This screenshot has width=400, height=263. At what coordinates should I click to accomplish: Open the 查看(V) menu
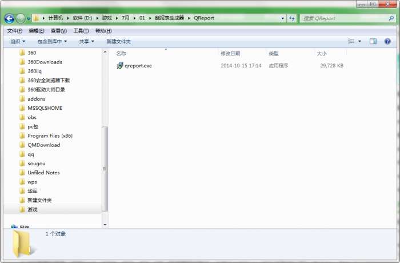tap(59, 31)
